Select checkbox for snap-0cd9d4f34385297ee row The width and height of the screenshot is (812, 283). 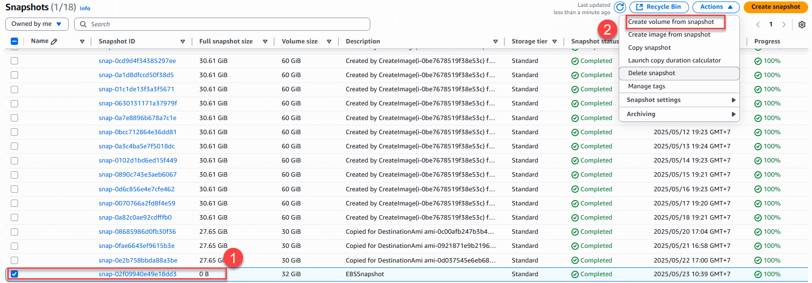15,61
